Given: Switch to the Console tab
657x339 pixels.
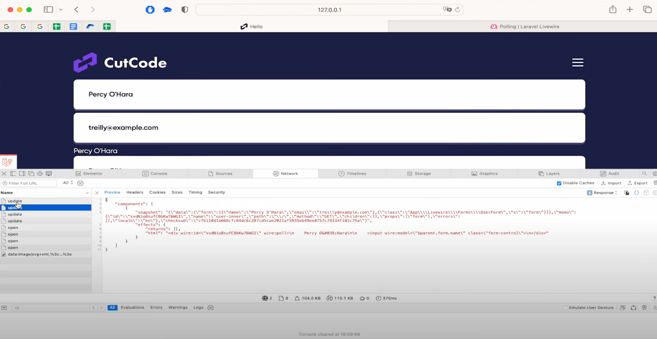Looking at the screenshot, I should click(x=155, y=174).
